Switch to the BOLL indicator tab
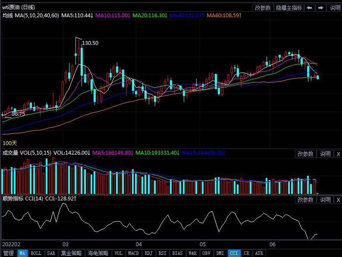342x257 pixels. tap(36, 253)
